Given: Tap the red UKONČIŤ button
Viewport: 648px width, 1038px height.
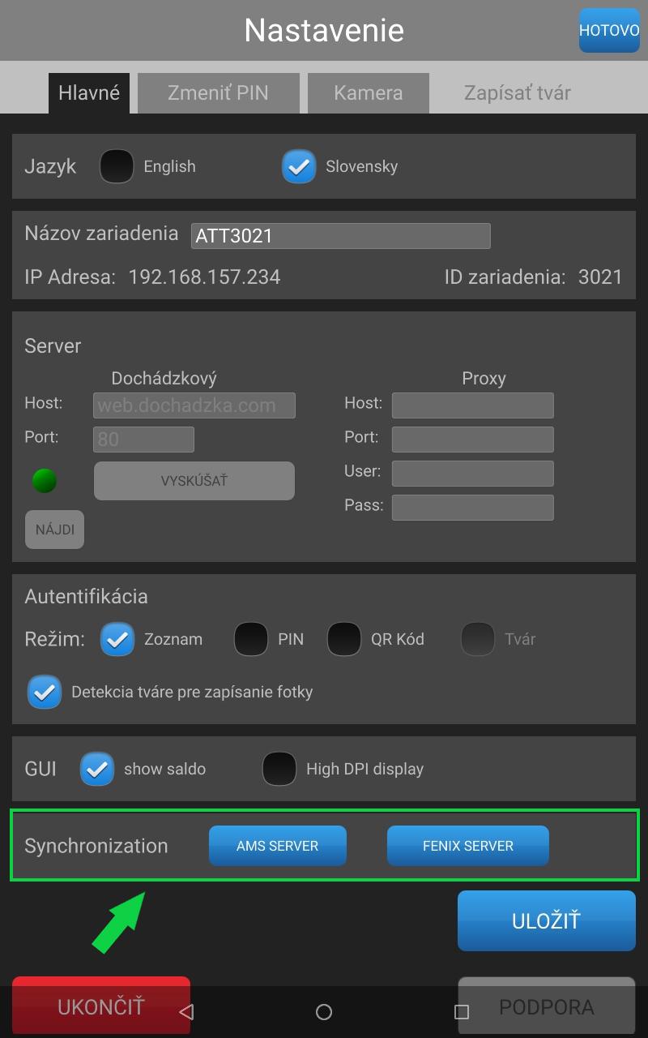Looking at the screenshot, I should click(x=101, y=1006).
